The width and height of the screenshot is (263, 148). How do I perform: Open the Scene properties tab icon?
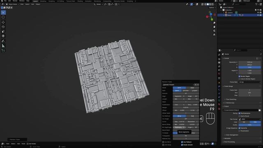pyautogui.click(x=219, y=70)
